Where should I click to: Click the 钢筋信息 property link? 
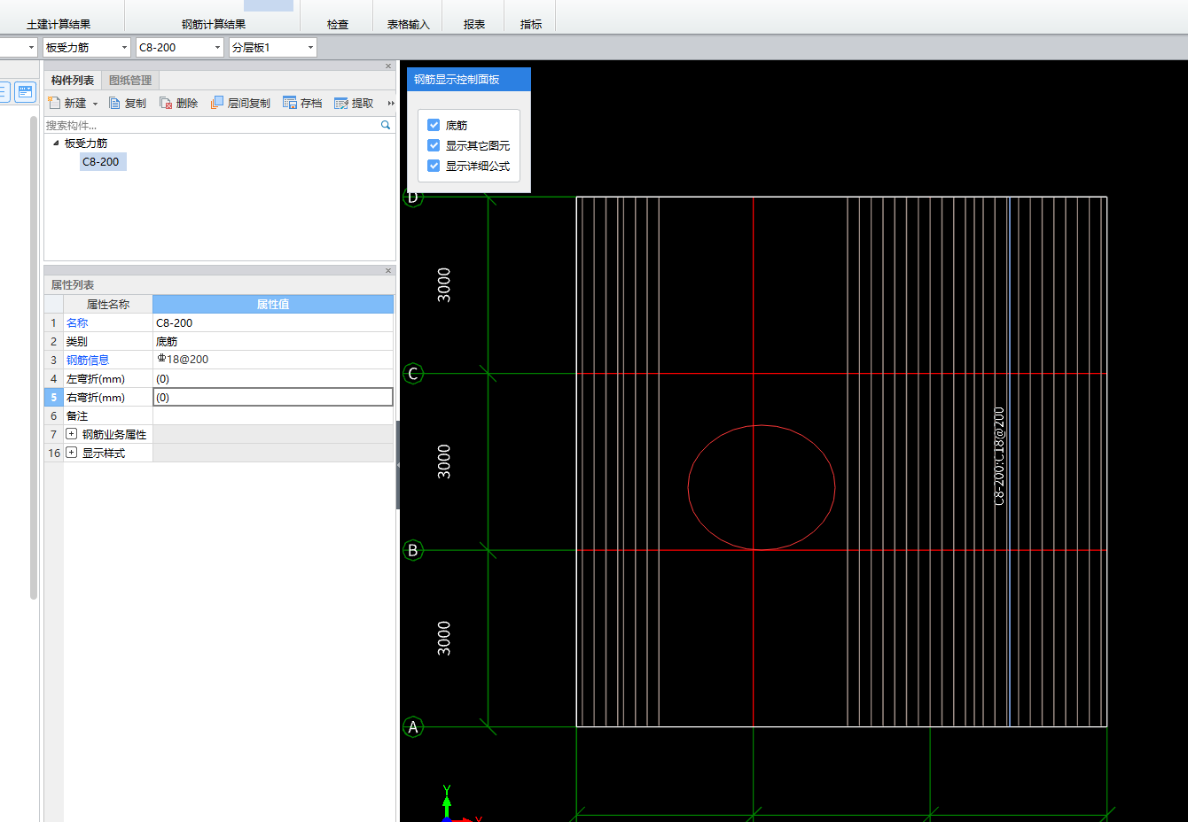pyautogui.click(x=88, y=360)
